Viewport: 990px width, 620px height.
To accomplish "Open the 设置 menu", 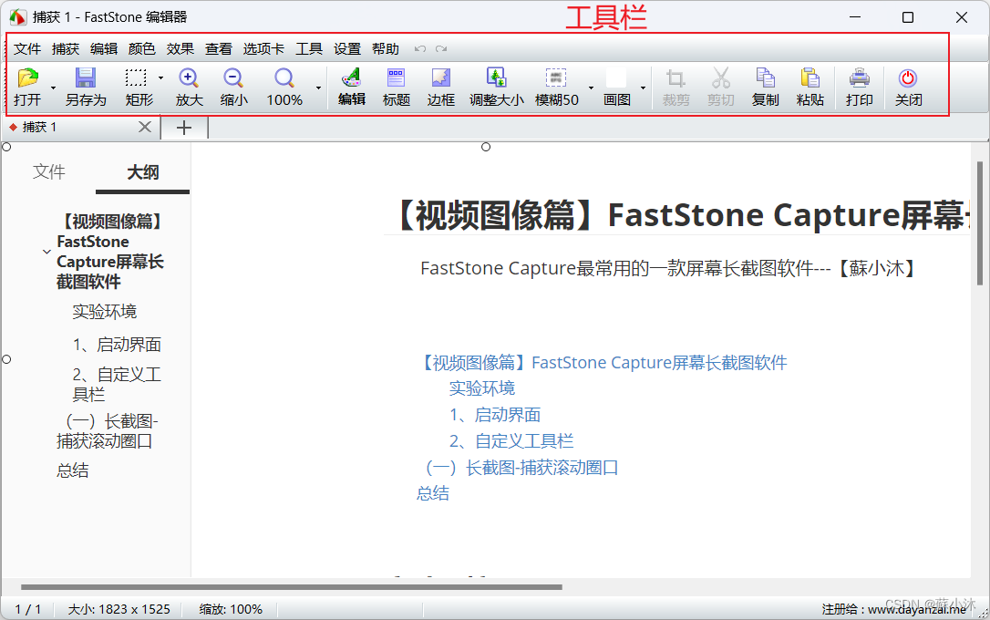I will [347, 48].
